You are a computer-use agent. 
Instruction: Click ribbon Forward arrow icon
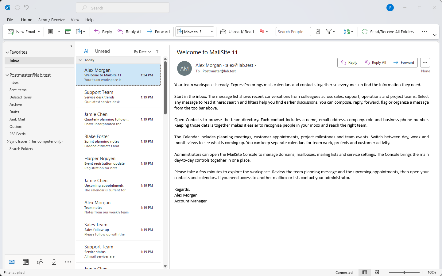pyautogui.click(x=149, y=32)
